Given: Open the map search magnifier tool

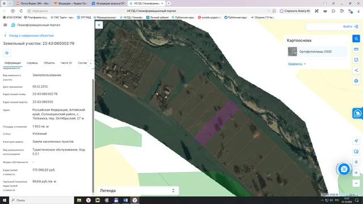Looking at the screenshot, I should click(x=356, y=162).
